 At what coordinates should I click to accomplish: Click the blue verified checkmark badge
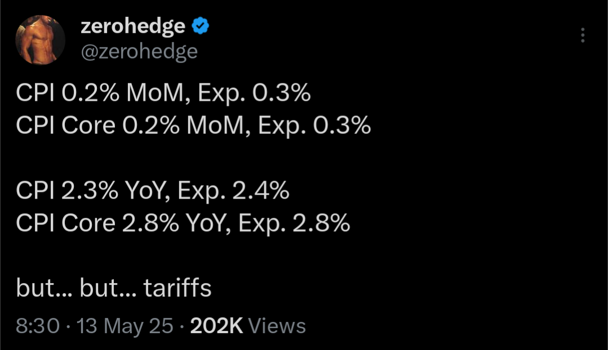pyautogui.click(x=201, y=26)
